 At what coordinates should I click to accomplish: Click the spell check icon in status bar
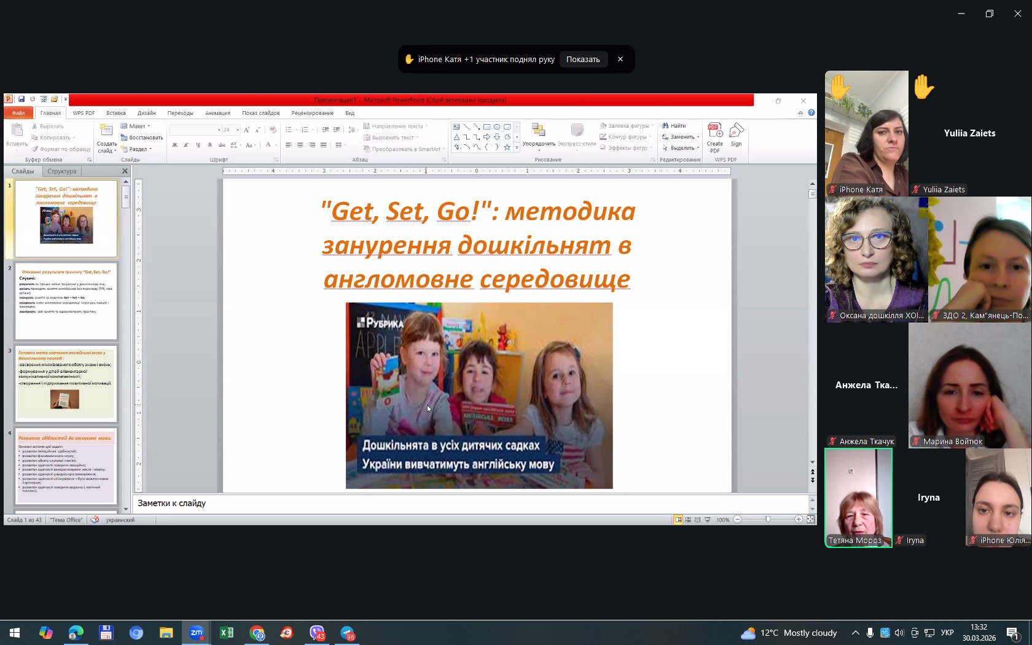coord(95,520)
